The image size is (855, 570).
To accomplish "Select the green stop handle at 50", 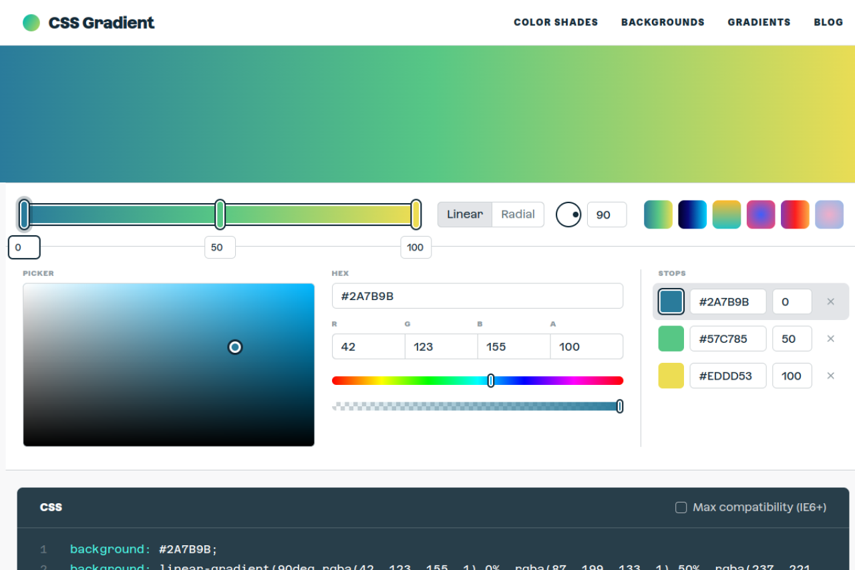I will 220,215.
